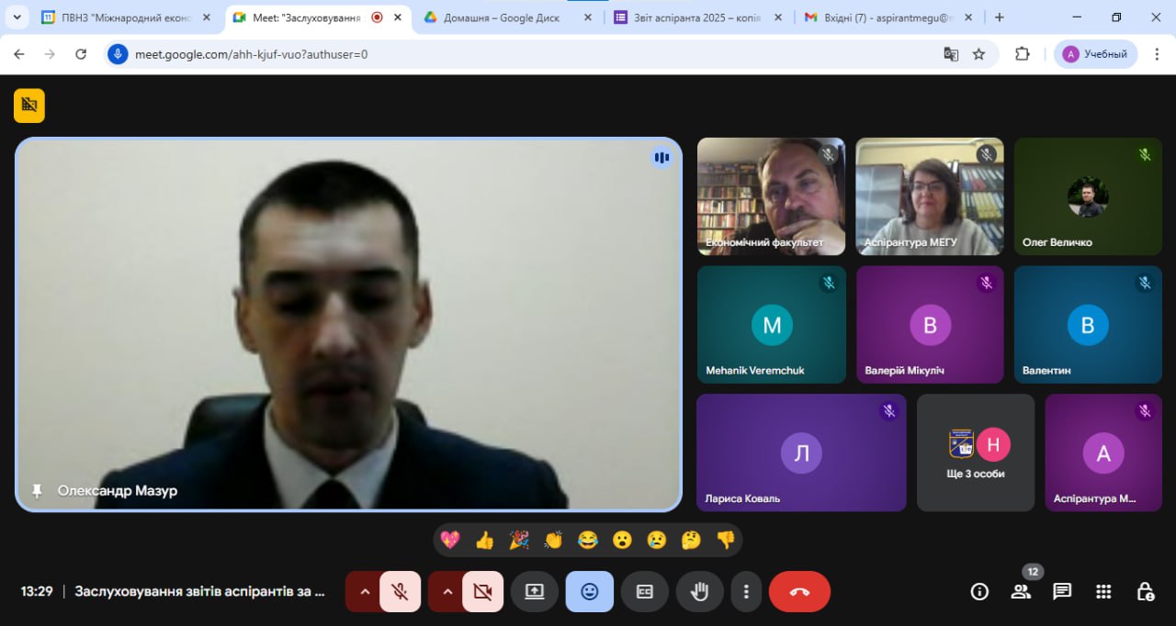Open meeting details info icon
This screenshot has width=1176, height=626.
(x=979, y=591)
